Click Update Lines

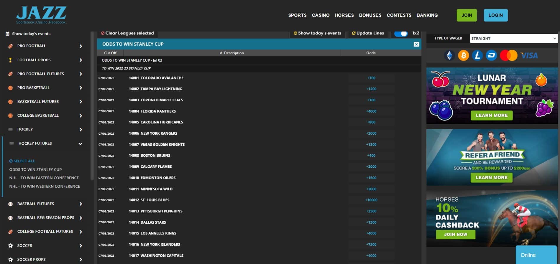pos(368,33)
